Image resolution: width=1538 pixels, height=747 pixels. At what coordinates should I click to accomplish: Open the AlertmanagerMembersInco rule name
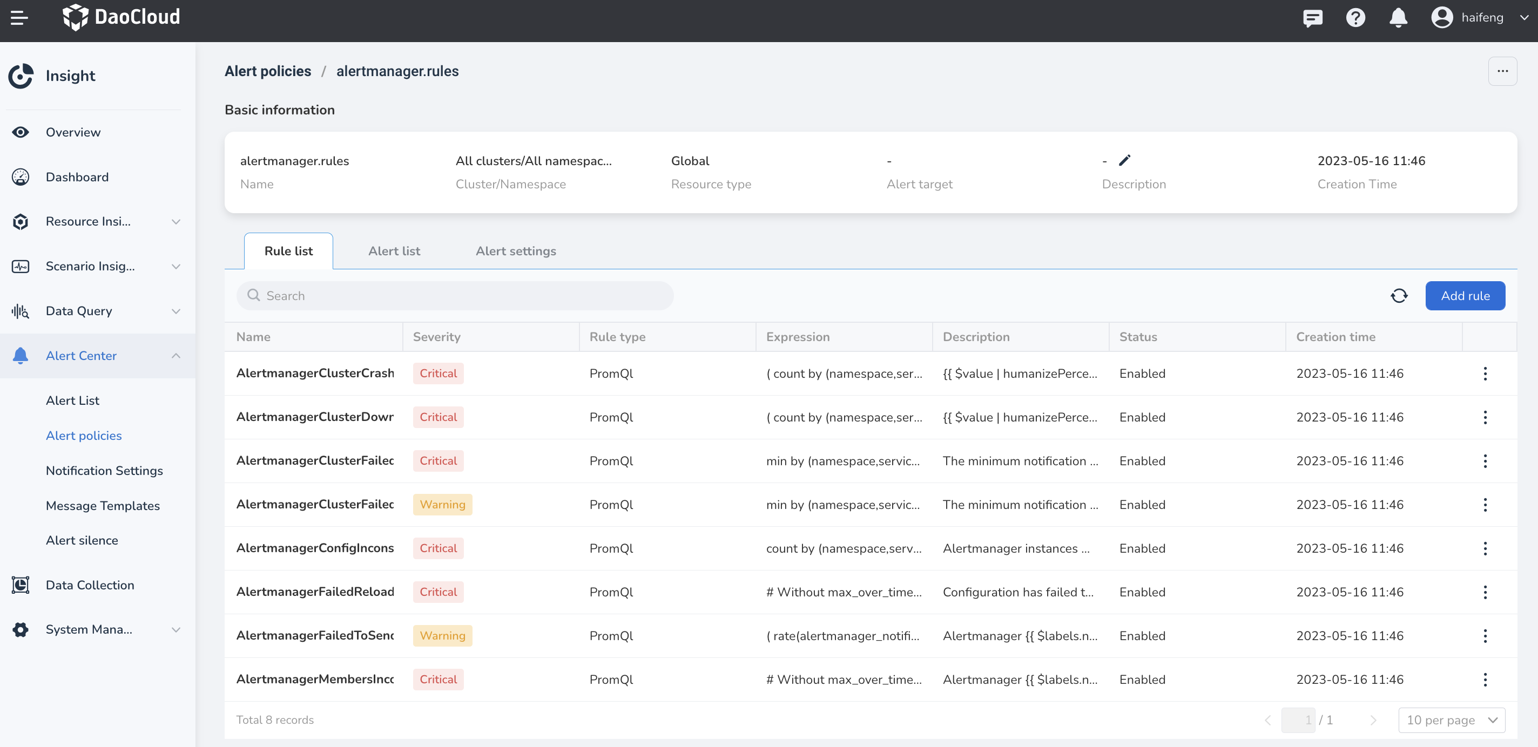pyautogui.click(x=315, y=680)
